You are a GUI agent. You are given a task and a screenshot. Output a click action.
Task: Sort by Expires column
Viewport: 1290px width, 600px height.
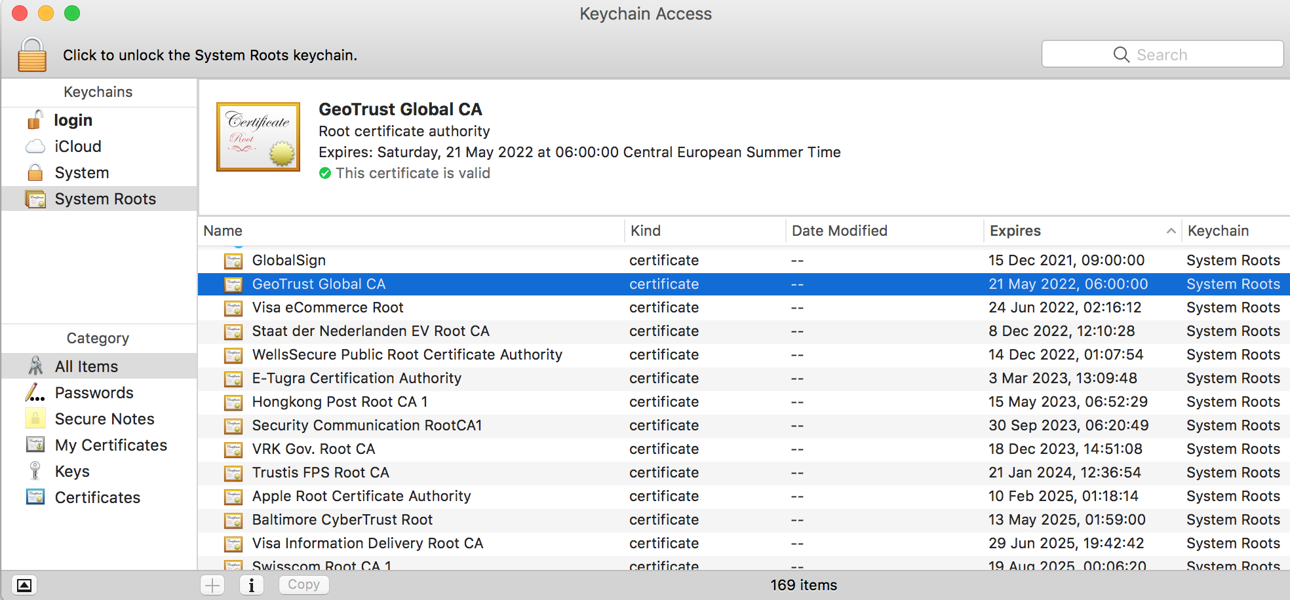[1083, 231]
